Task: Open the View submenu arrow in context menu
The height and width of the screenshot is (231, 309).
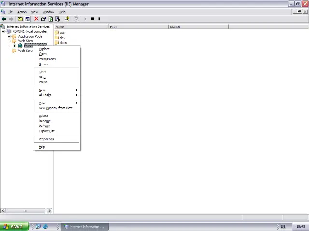Action: click(x=77, y=103)
